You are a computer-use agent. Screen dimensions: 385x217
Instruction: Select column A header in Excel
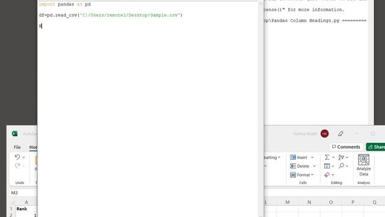tap(26, 202)
